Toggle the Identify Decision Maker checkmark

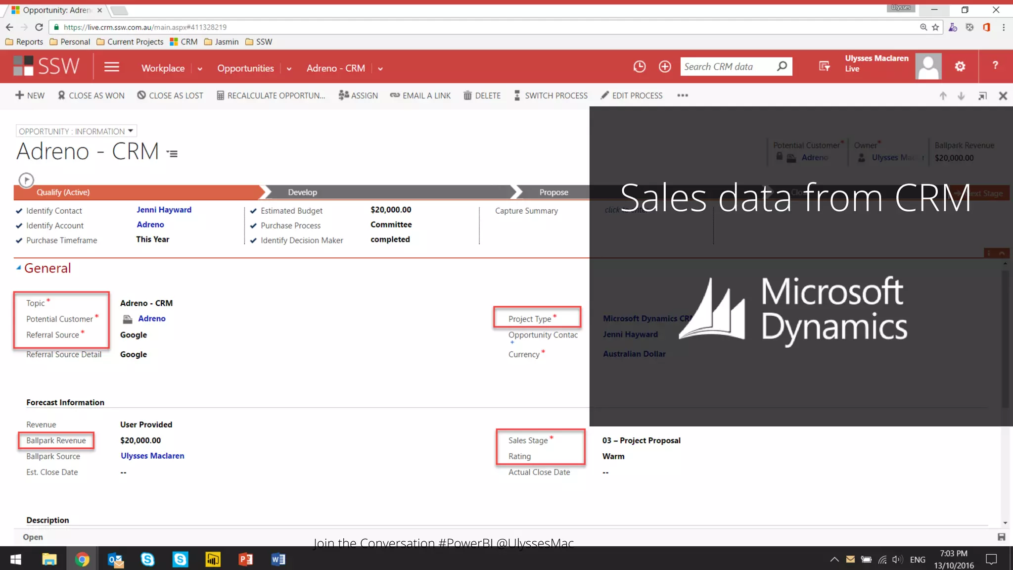tap(253, 240)
